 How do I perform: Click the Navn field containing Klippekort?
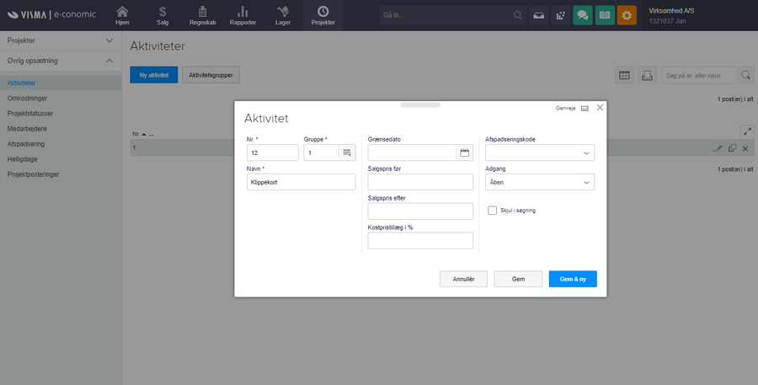(x=301, y=182)
